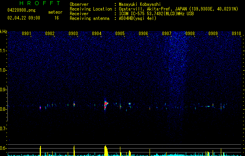Image resolution: width=245 pixels, height=156 pixels.
Task: Click the 0908 time marker
Action: 190,34
